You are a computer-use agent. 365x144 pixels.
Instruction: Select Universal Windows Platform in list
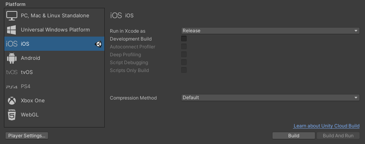[x=54, y=30]
